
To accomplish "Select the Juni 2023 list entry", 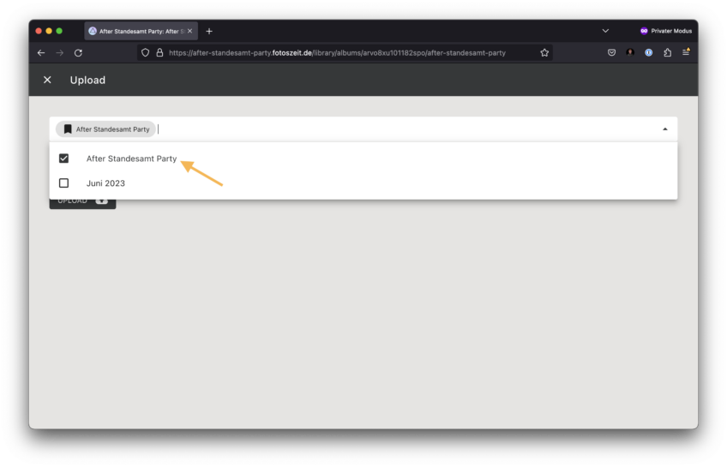I will (x=363, y=183).
